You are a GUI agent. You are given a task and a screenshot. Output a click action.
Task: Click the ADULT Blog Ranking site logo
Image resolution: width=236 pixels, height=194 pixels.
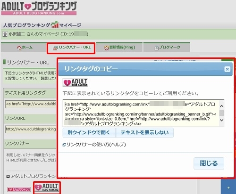tap(39, 8)
